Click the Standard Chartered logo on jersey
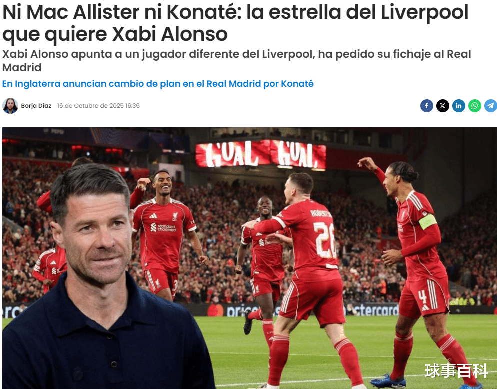The image size is (497, 389). click(x=163, y=227)
